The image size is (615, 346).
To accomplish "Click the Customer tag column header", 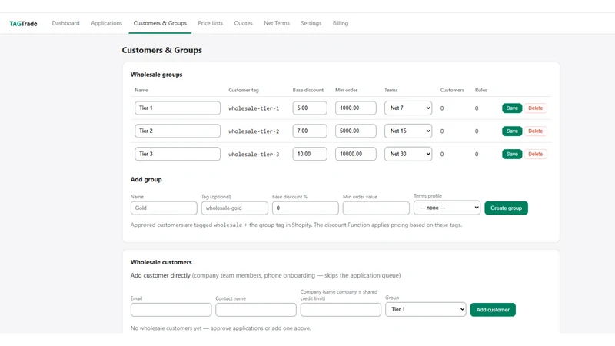I will pyautogui.click(x=244, y=90).
